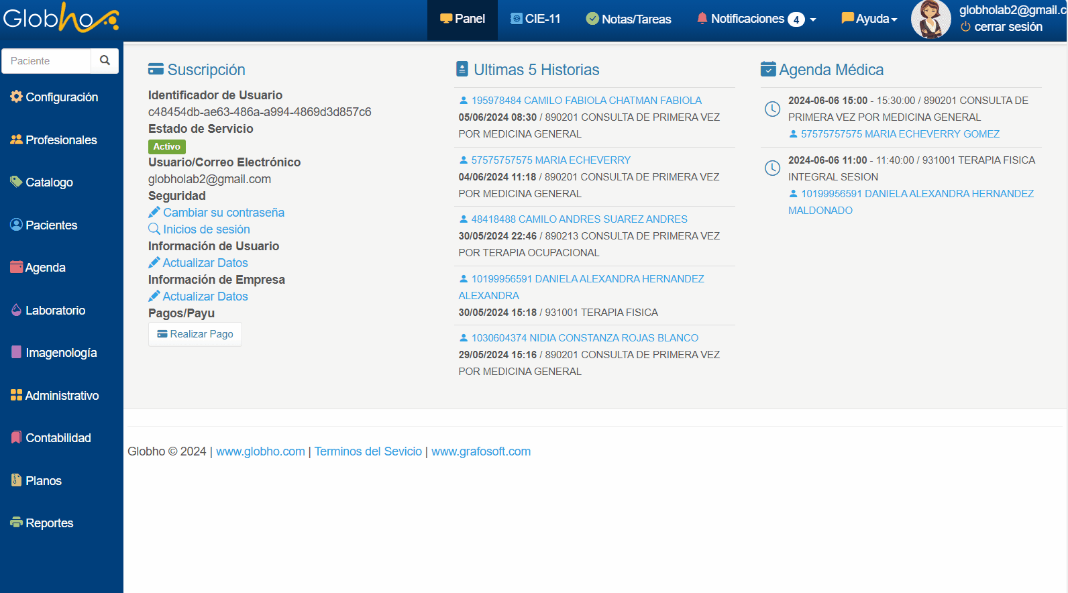
Task: Click the user avatar picture
Action: (930, 19)
